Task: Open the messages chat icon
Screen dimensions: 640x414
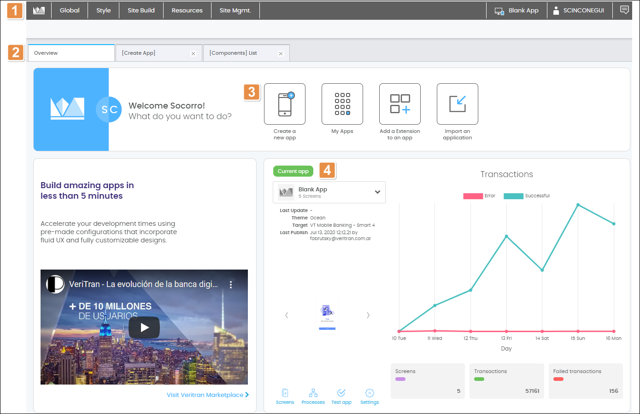Action: (x=624, y=10)
